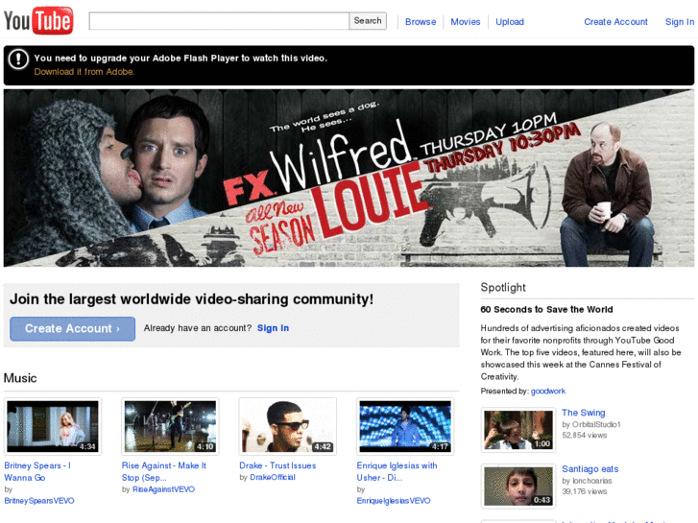Click 60 Seconds to Save the World heading
Screen dimensions: 698x523
point(546,309)
